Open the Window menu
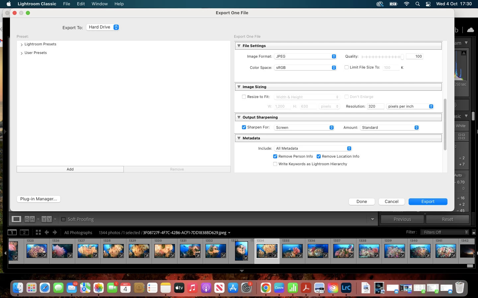The width and height of the screenshot is (478, 298). coord(100,4)
